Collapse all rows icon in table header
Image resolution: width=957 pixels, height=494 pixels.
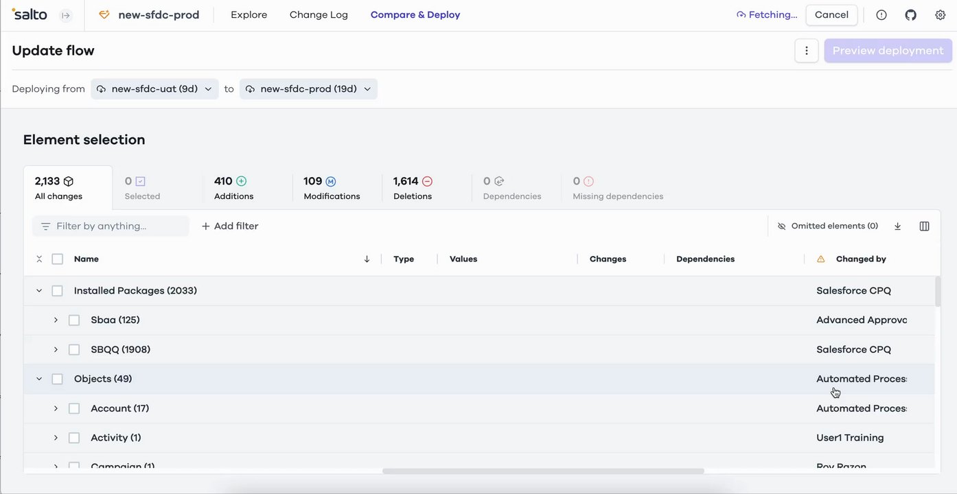(39, 259)
